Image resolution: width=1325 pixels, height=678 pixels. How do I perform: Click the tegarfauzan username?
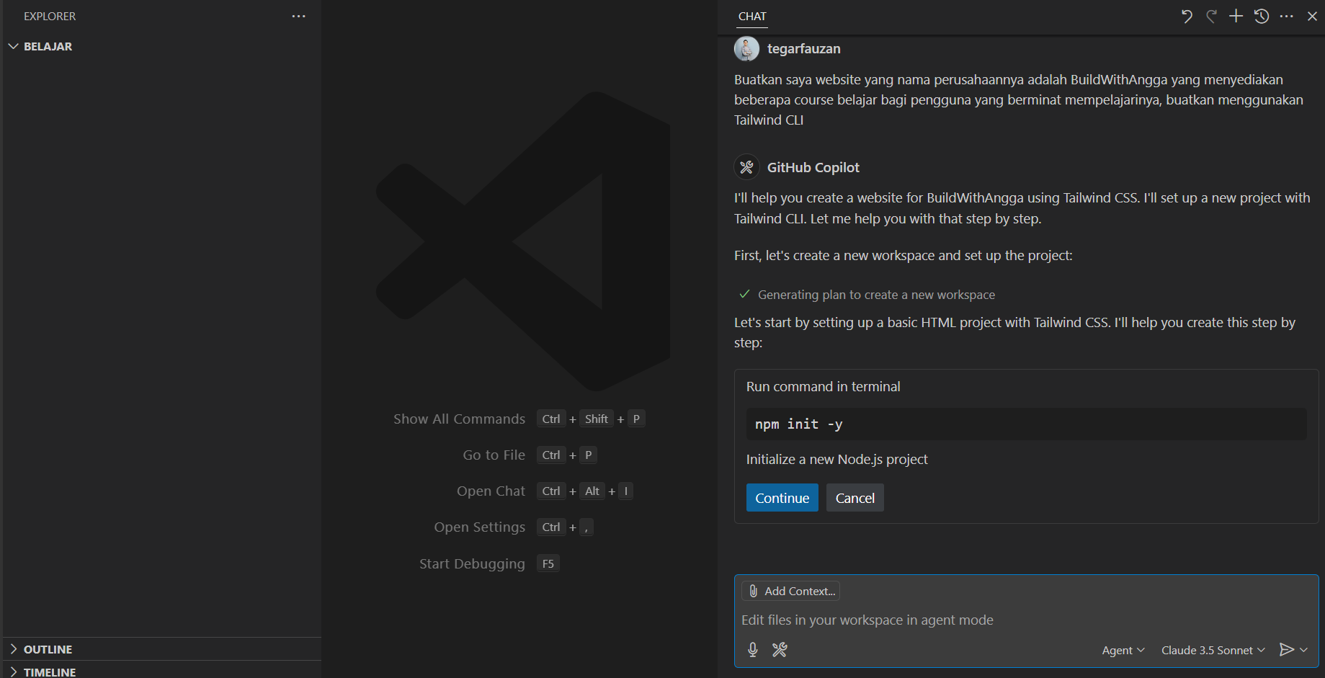tap(803, 48)
